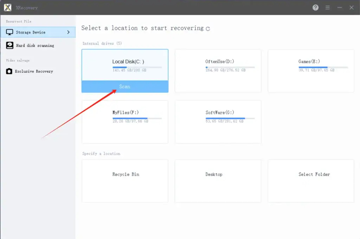Open Exclusive Recovery video salvage icon
360x239 pixels.
point(10,71)
